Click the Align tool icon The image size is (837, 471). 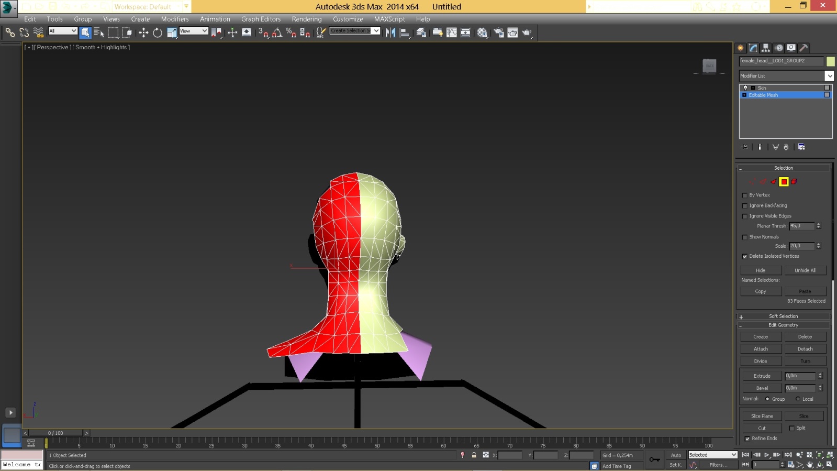click(x=405, y=32)
